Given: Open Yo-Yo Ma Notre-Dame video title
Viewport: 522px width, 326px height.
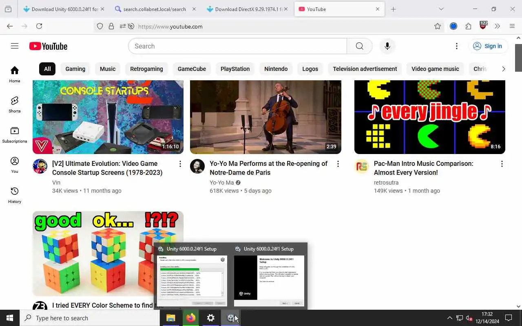Looking at the screenshot, I should [268, 168].
